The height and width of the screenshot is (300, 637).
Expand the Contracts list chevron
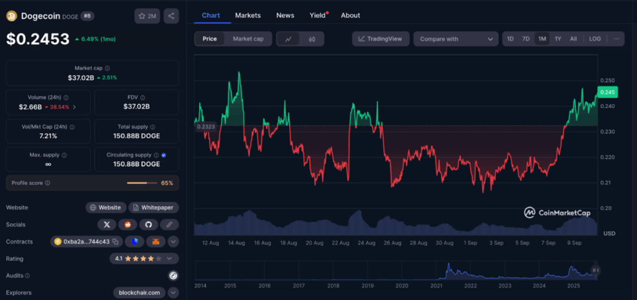tap(173, 242)
